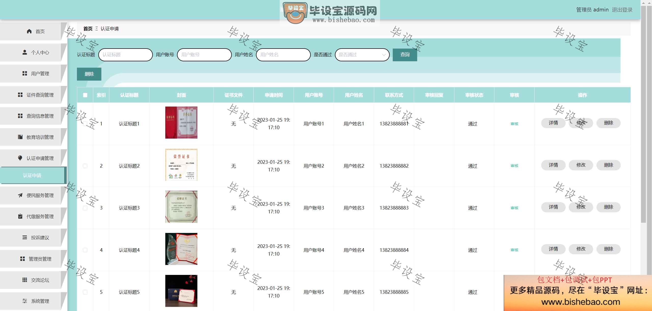Expand 管理员管理 sidebar menu
The width and height of the screenshot is (652, 311).
coord(34,259)
